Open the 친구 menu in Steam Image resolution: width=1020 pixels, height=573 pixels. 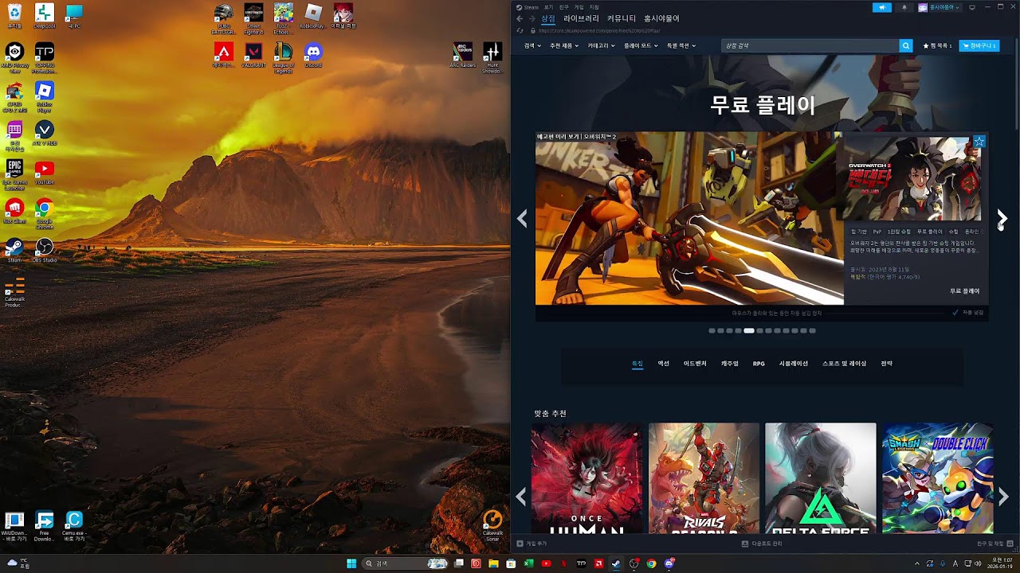[x=563, y=7]
